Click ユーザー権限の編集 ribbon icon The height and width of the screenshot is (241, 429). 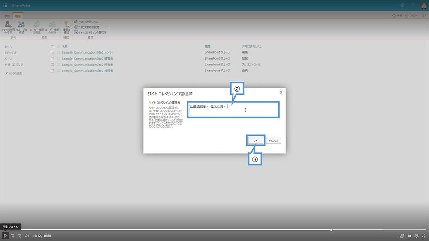(36, 27)
